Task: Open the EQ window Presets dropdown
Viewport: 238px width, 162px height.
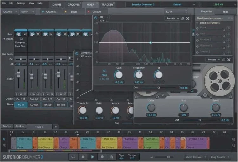Action: (x=172, y=18)
